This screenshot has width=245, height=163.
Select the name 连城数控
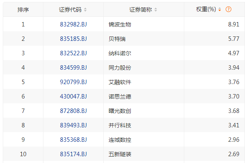120,140
